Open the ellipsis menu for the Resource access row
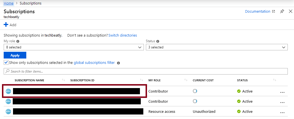 click(x=282, y=112)
